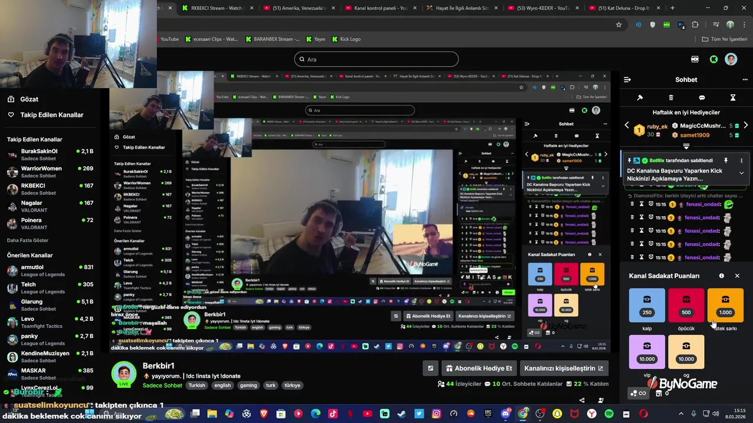Redeem the 10.000 point vip reward
Viewport: 753px width, 423px height.
(x=647, y=352)
